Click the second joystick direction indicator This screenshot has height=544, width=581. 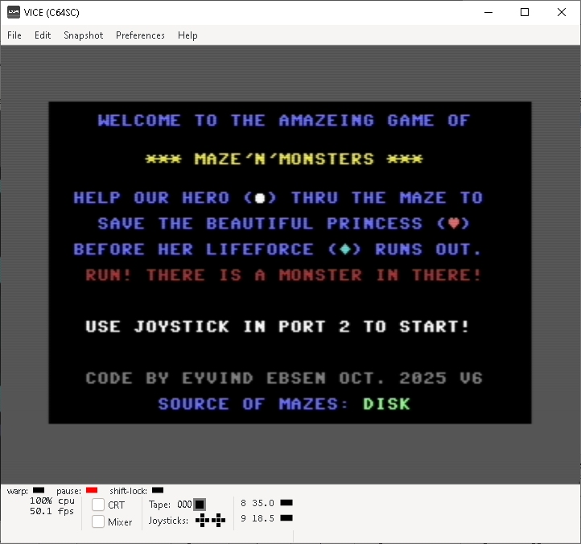coord(219,521)
